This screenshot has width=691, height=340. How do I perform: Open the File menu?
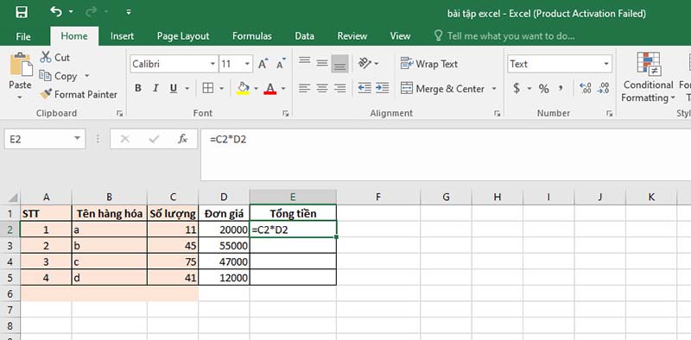tap(23, 36)
